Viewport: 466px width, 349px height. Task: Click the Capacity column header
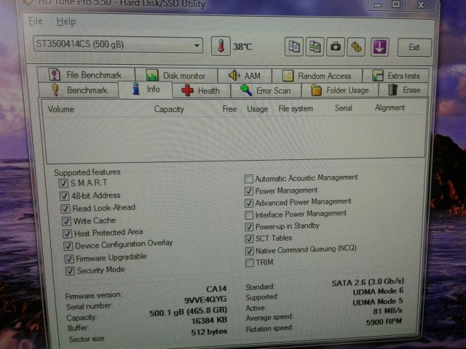(x=169, y=109)
